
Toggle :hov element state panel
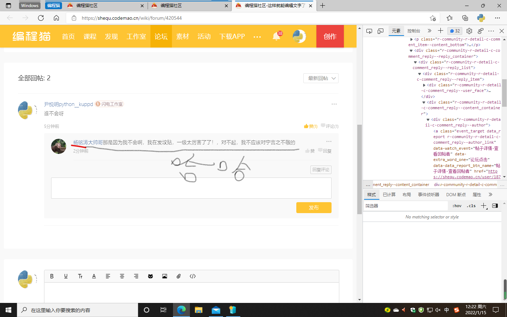pos(457,206)
